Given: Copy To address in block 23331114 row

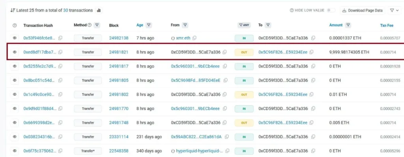Looking at the screenshot, I should pos(313,136).
